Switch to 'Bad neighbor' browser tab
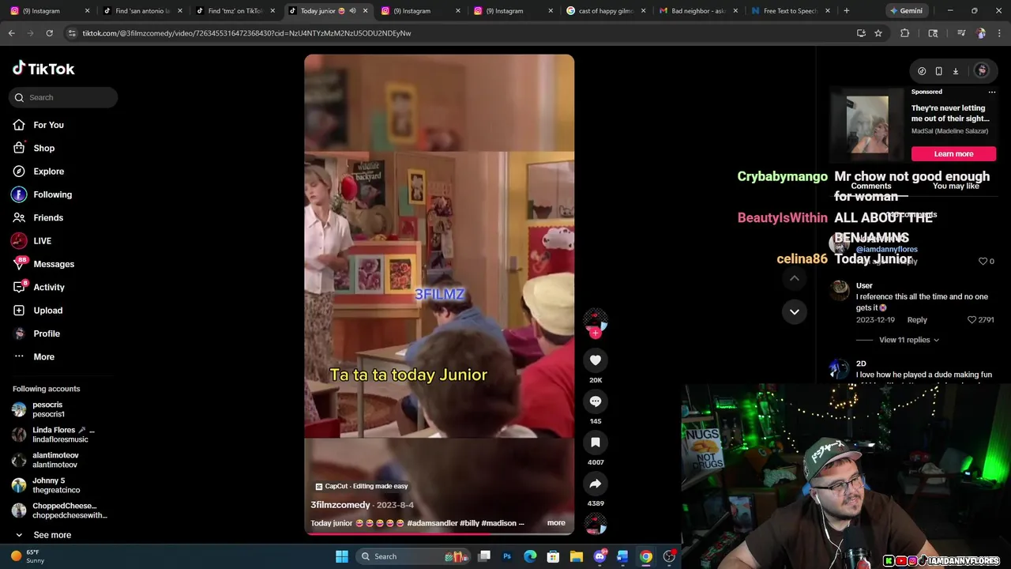 699,11
